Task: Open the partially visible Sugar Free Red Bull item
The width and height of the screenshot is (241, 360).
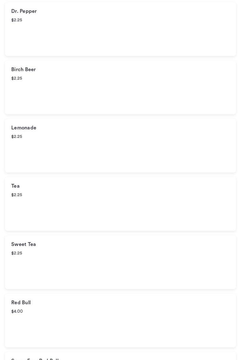Action: coord(35,358)
